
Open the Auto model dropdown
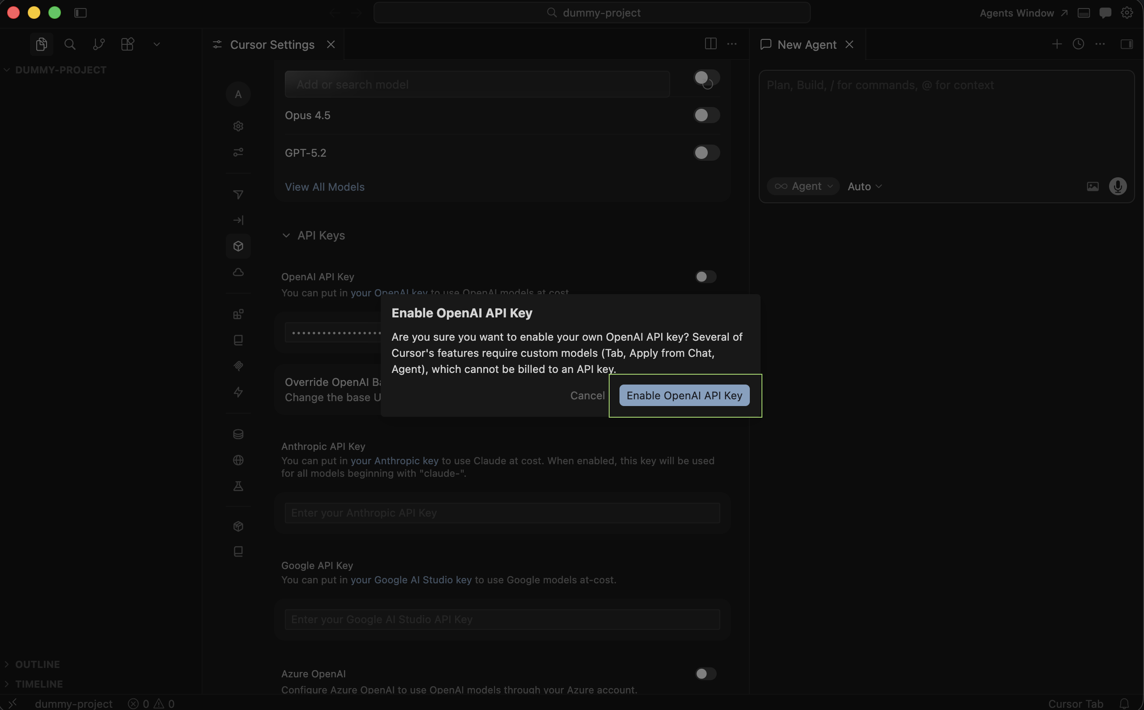click(x=864, y=186)
